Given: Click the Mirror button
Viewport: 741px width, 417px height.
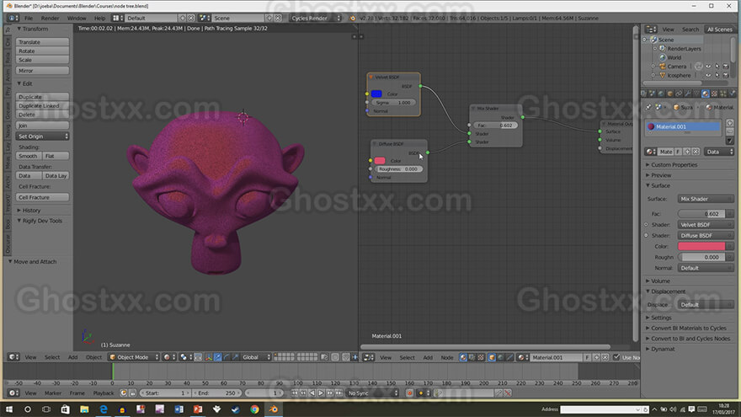Looking at the screenshot, I should tap(43, 71).
